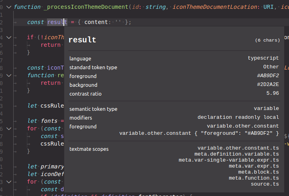The image size is (289, 196).
Task: Click the background hex value #2D2A2E
Action: (268, 84)
